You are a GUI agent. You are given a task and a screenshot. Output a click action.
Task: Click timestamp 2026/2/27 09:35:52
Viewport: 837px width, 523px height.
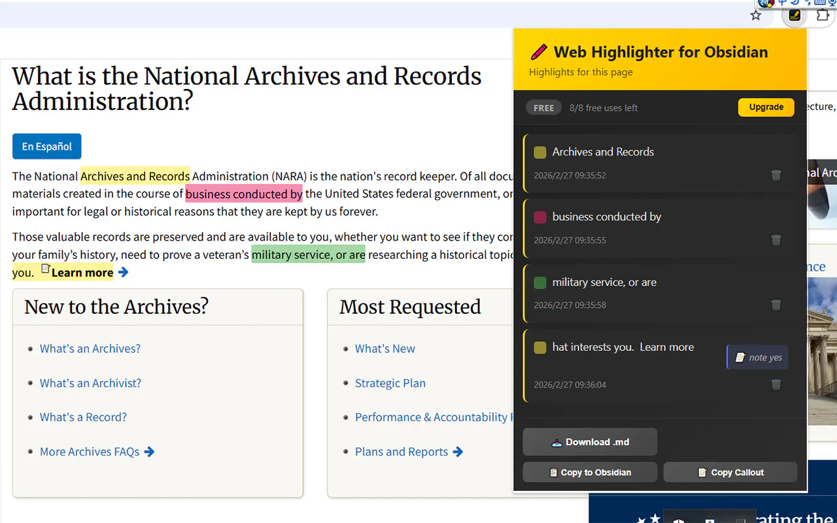coord(570,175)
